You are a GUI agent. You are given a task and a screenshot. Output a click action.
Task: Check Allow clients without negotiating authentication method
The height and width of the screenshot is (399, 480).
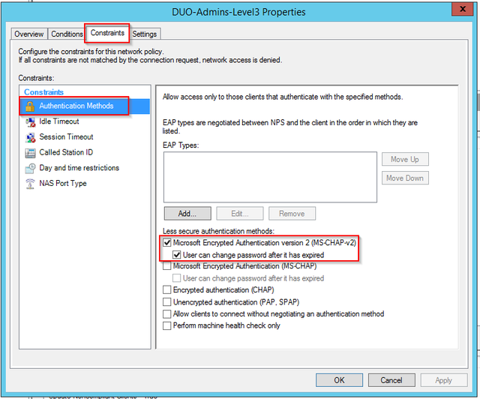coord(166,313)
